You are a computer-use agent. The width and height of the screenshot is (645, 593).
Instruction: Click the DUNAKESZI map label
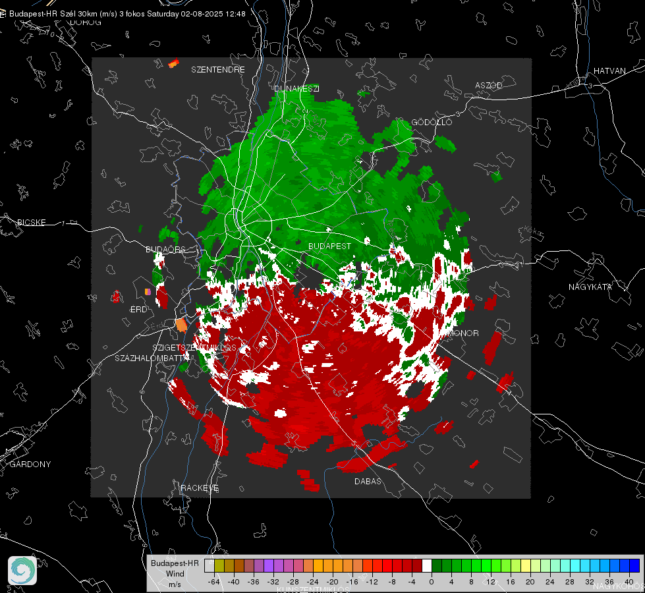coord(296,88)
